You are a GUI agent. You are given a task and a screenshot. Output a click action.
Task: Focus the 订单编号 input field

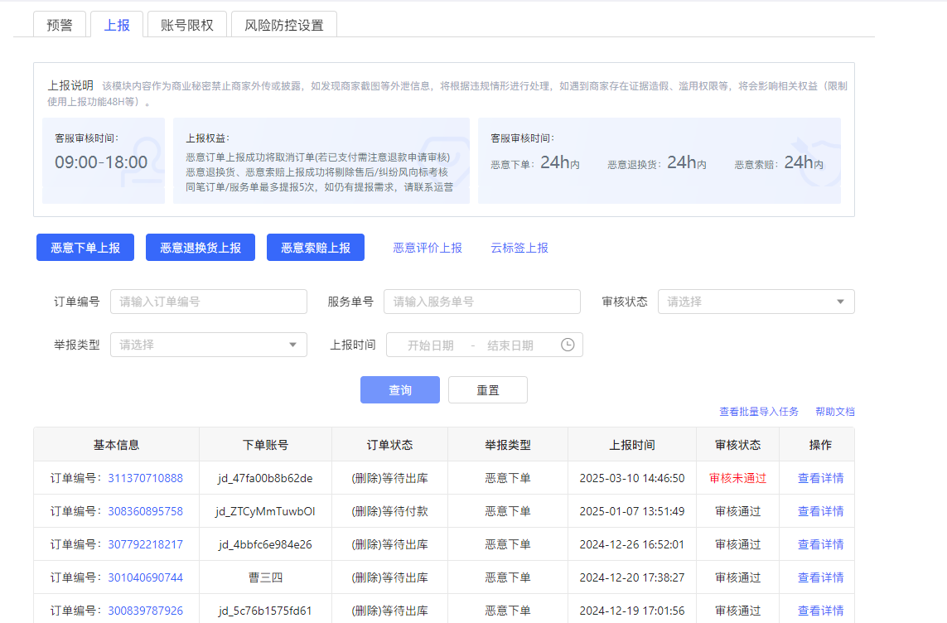(x=208, y=302)
